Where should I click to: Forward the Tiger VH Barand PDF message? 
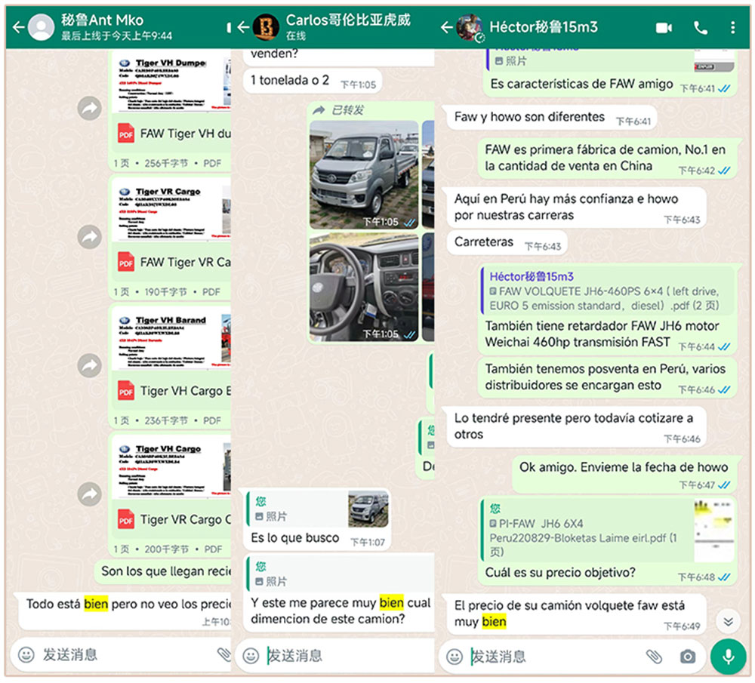tap(90, 365)
